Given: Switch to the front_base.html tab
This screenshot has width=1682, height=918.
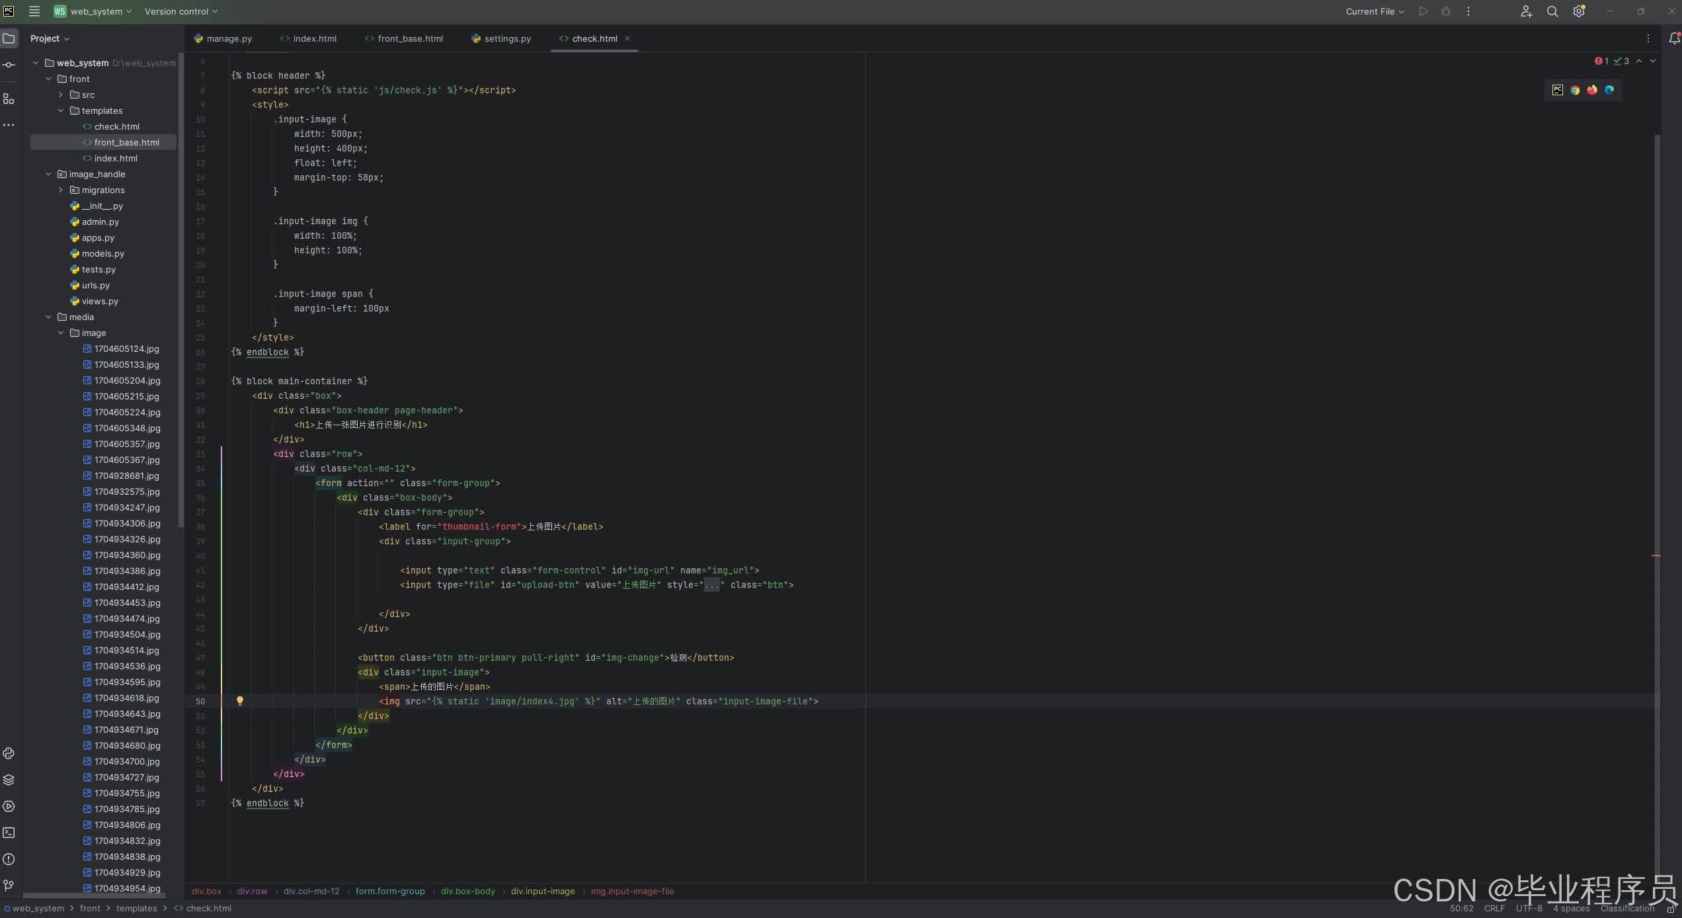Looking at the screenshot, I should click(409, 39).
